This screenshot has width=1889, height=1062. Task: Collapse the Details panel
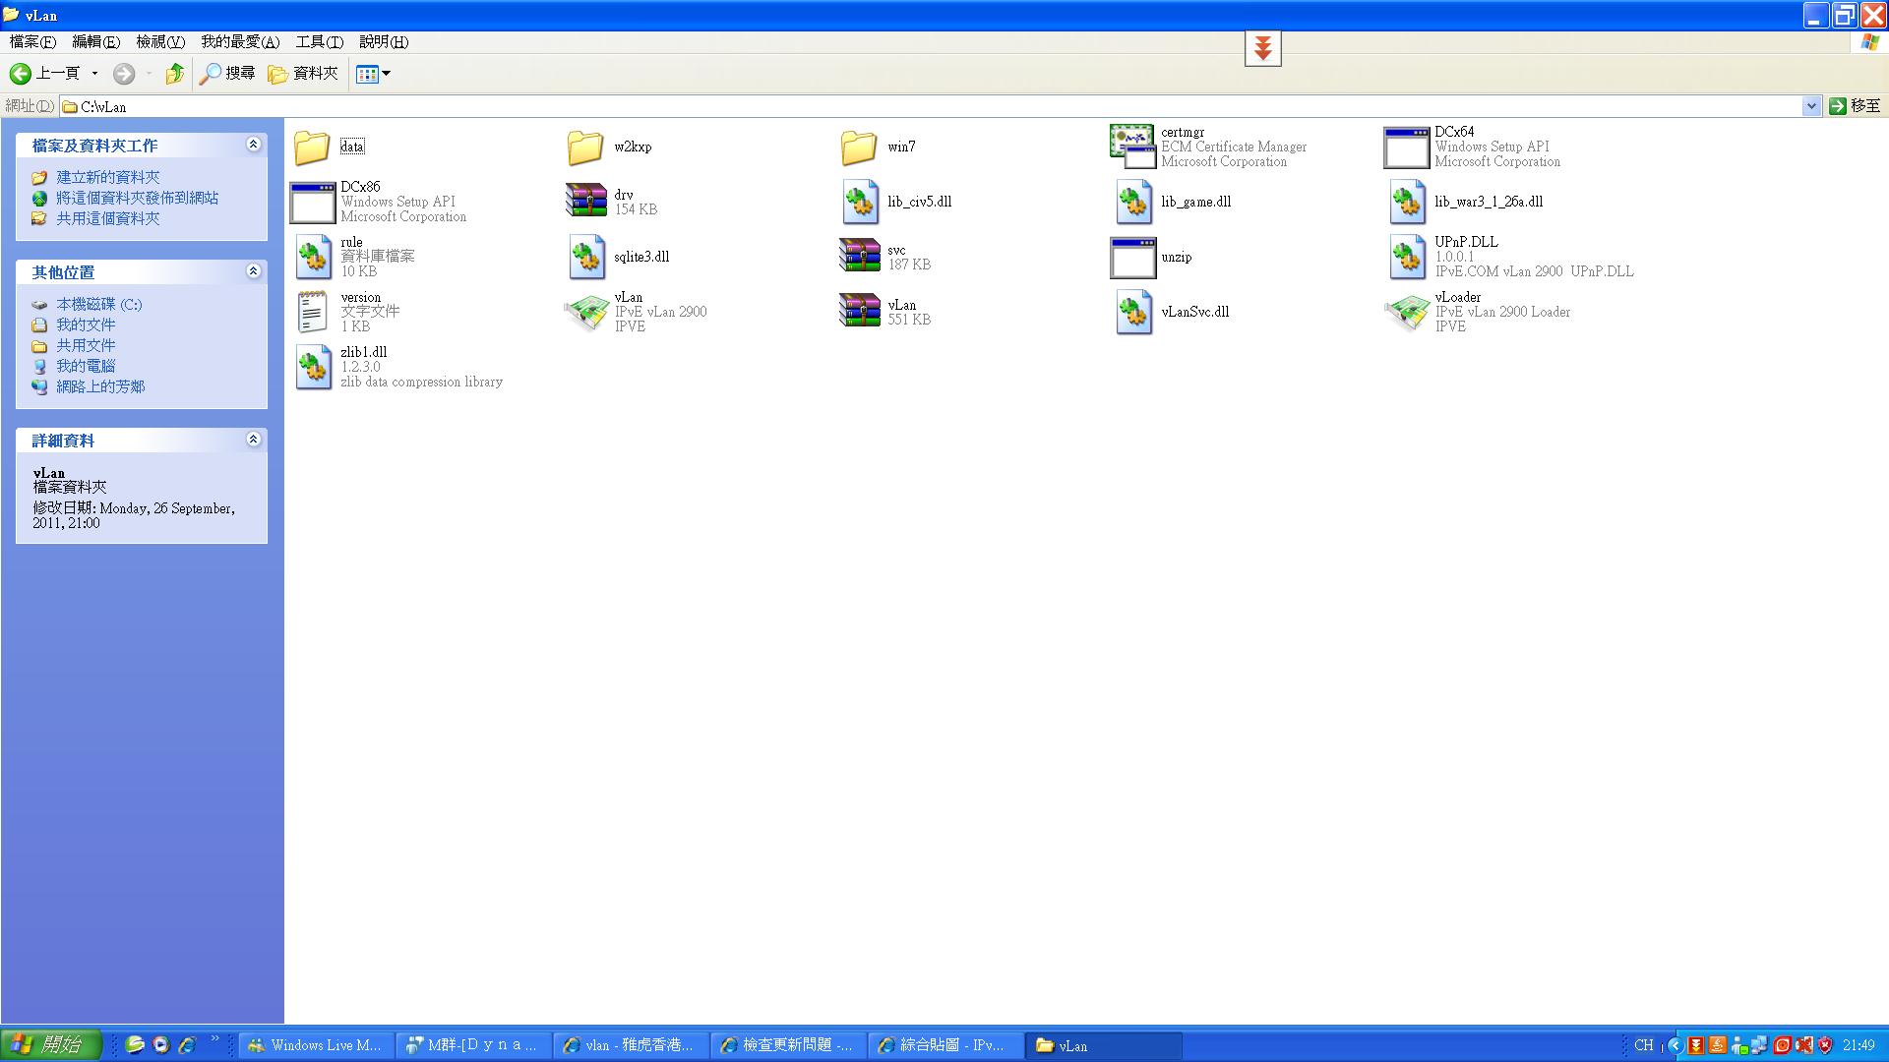(253, 440)
